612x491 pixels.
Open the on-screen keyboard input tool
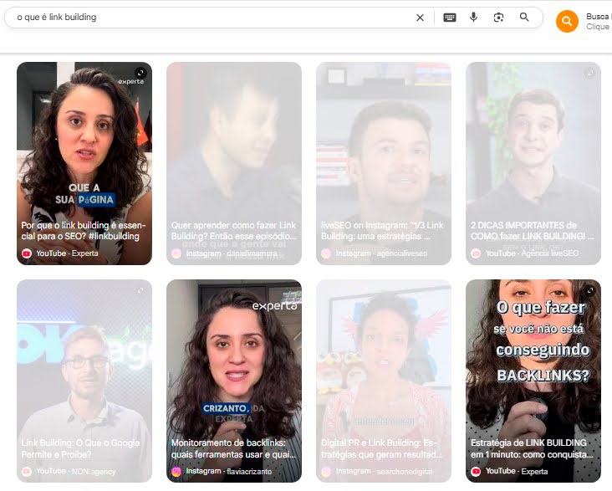point(450,18)
